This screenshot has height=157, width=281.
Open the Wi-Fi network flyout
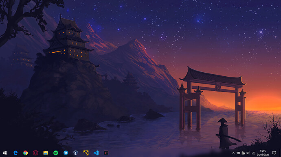pos(253,153)
